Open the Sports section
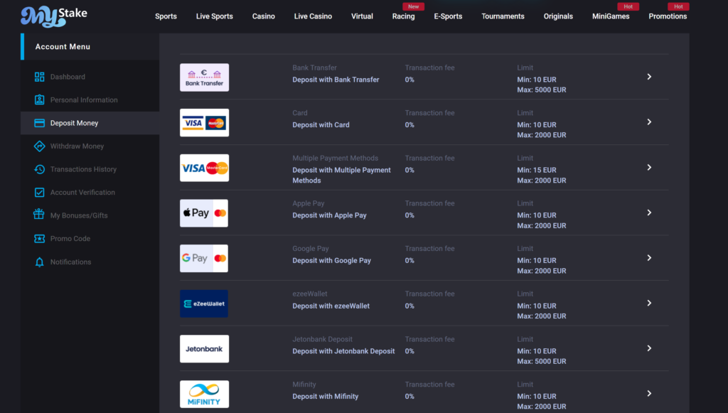 point(166,16)
